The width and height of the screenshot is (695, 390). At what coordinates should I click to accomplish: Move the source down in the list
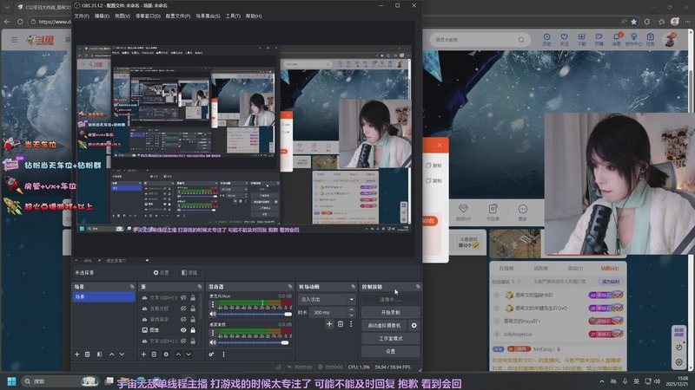(x=189, y=354)
